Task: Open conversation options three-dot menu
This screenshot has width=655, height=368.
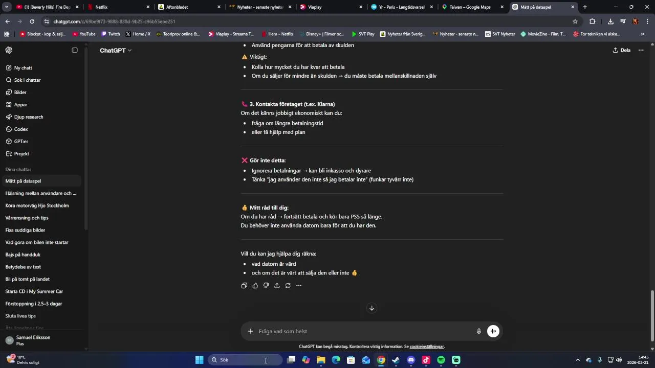Action: pyautogui.click(x=641, y=50)
